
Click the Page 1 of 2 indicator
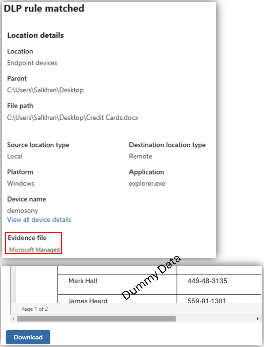coord(35,309)
